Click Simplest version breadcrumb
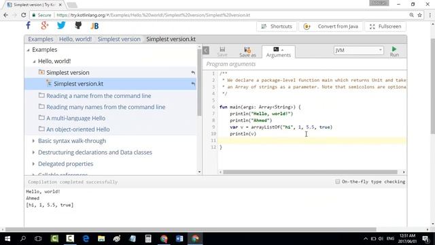 pyautogui.click(x=119, y=39)
